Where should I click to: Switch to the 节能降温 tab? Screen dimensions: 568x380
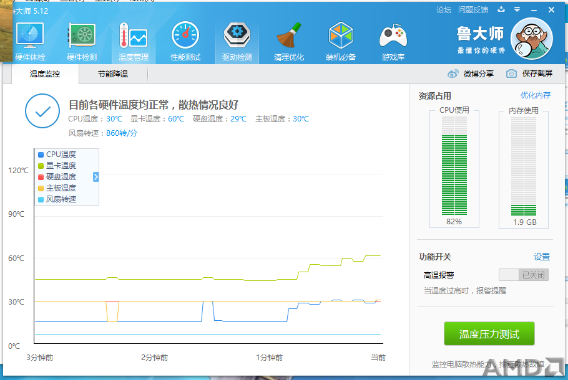click(x=112, y=74)
